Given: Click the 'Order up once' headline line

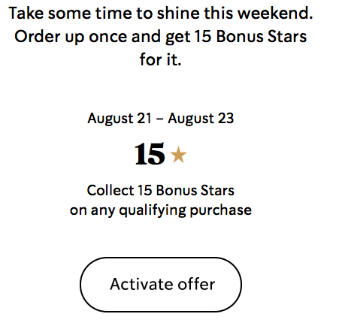Looking at the screenshot, I should point(161,37).
